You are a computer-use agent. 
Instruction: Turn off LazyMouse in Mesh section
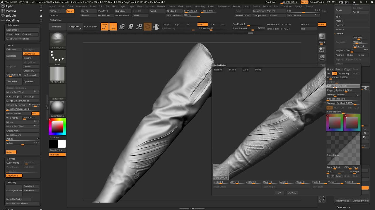click(x=31, y=54)
